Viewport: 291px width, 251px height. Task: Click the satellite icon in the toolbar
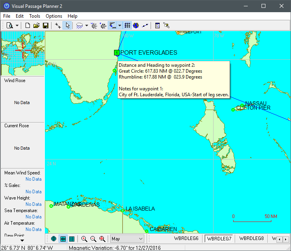(x=166, y=26)
